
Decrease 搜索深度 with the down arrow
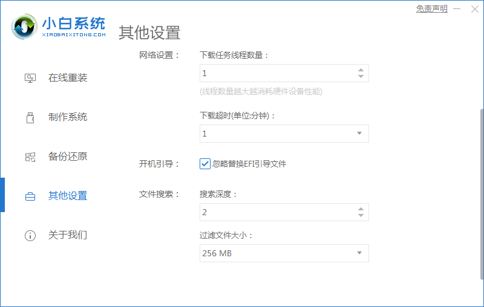pyautogui.click(x=361, y=216)
